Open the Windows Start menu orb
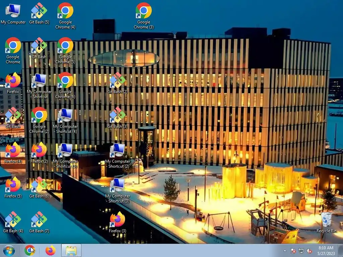This screenshot has height=257, width=343. pyautogui.click(x=9, y=250)
